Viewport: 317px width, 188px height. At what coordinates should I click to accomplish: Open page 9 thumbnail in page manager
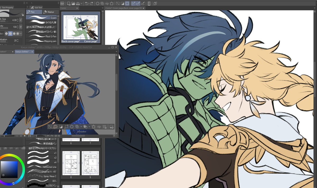(x=90, y=163)
